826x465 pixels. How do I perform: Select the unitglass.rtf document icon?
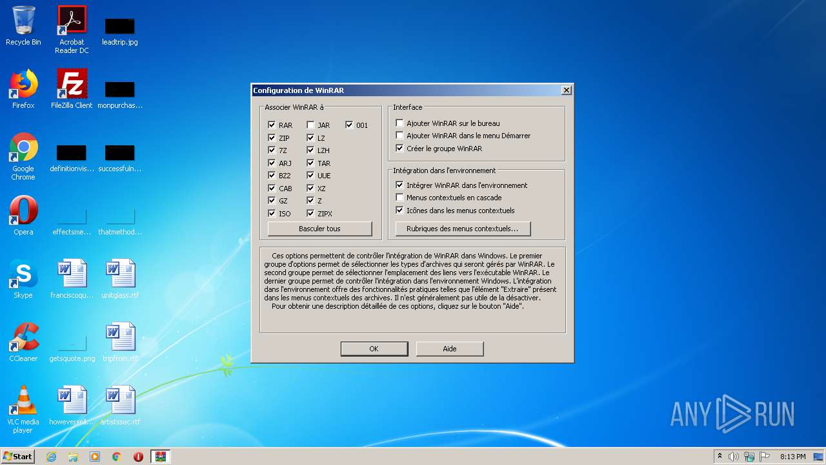pos(120,279)
